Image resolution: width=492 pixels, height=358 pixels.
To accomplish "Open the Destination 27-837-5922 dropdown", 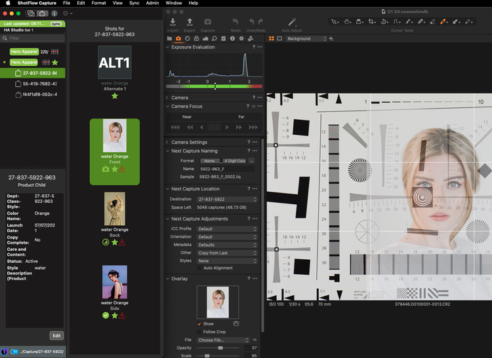I will [227, 200].
